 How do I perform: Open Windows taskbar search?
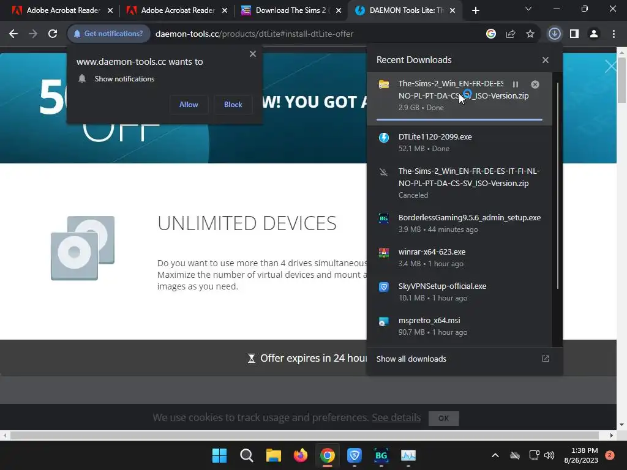pos(246,455)
